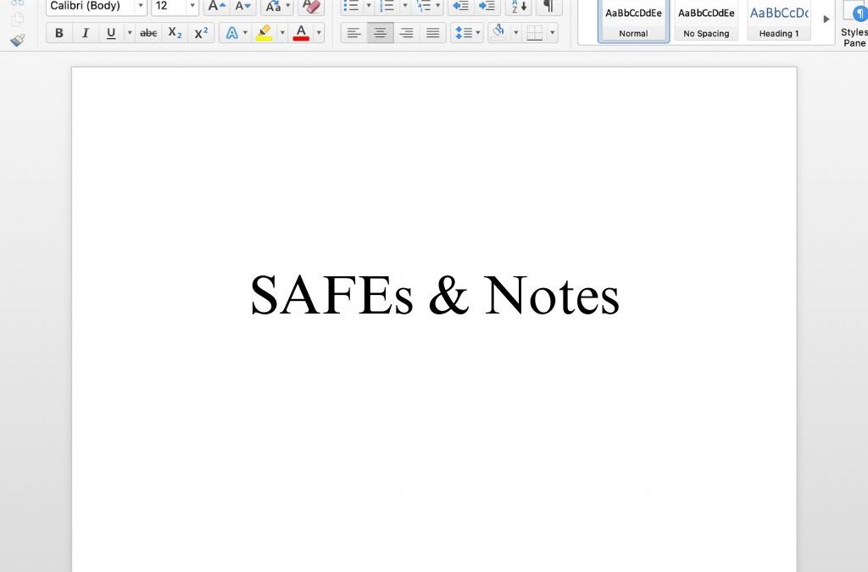
Task: Justify text alignment
Action: pos(433,33)
